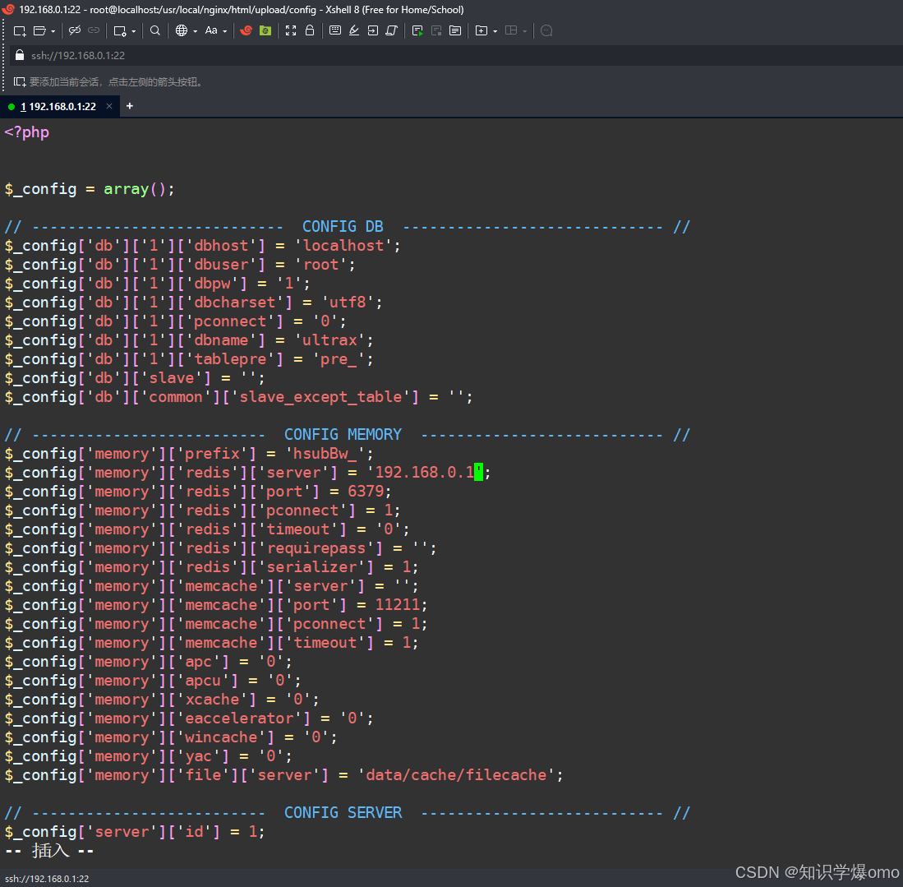The width and height of the screenshot is (903, 887).
Task: Click the Aa font icon
Action: [211, 31]
